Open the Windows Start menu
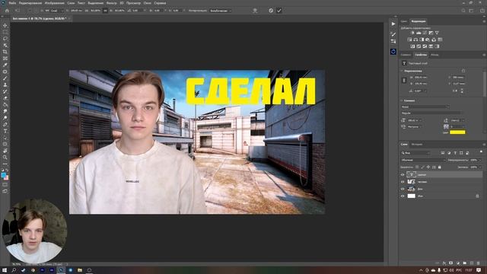This screenshot has width=487, height=274. point(5,270)
